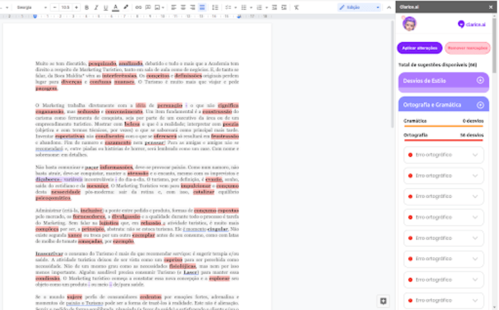The width and height of the screenshot is (499, 310).
Task: Toggle italic formatting in the toolbar
Action: point(96,7)
